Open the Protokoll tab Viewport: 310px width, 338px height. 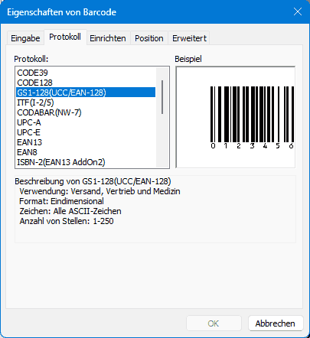point(65,37)
